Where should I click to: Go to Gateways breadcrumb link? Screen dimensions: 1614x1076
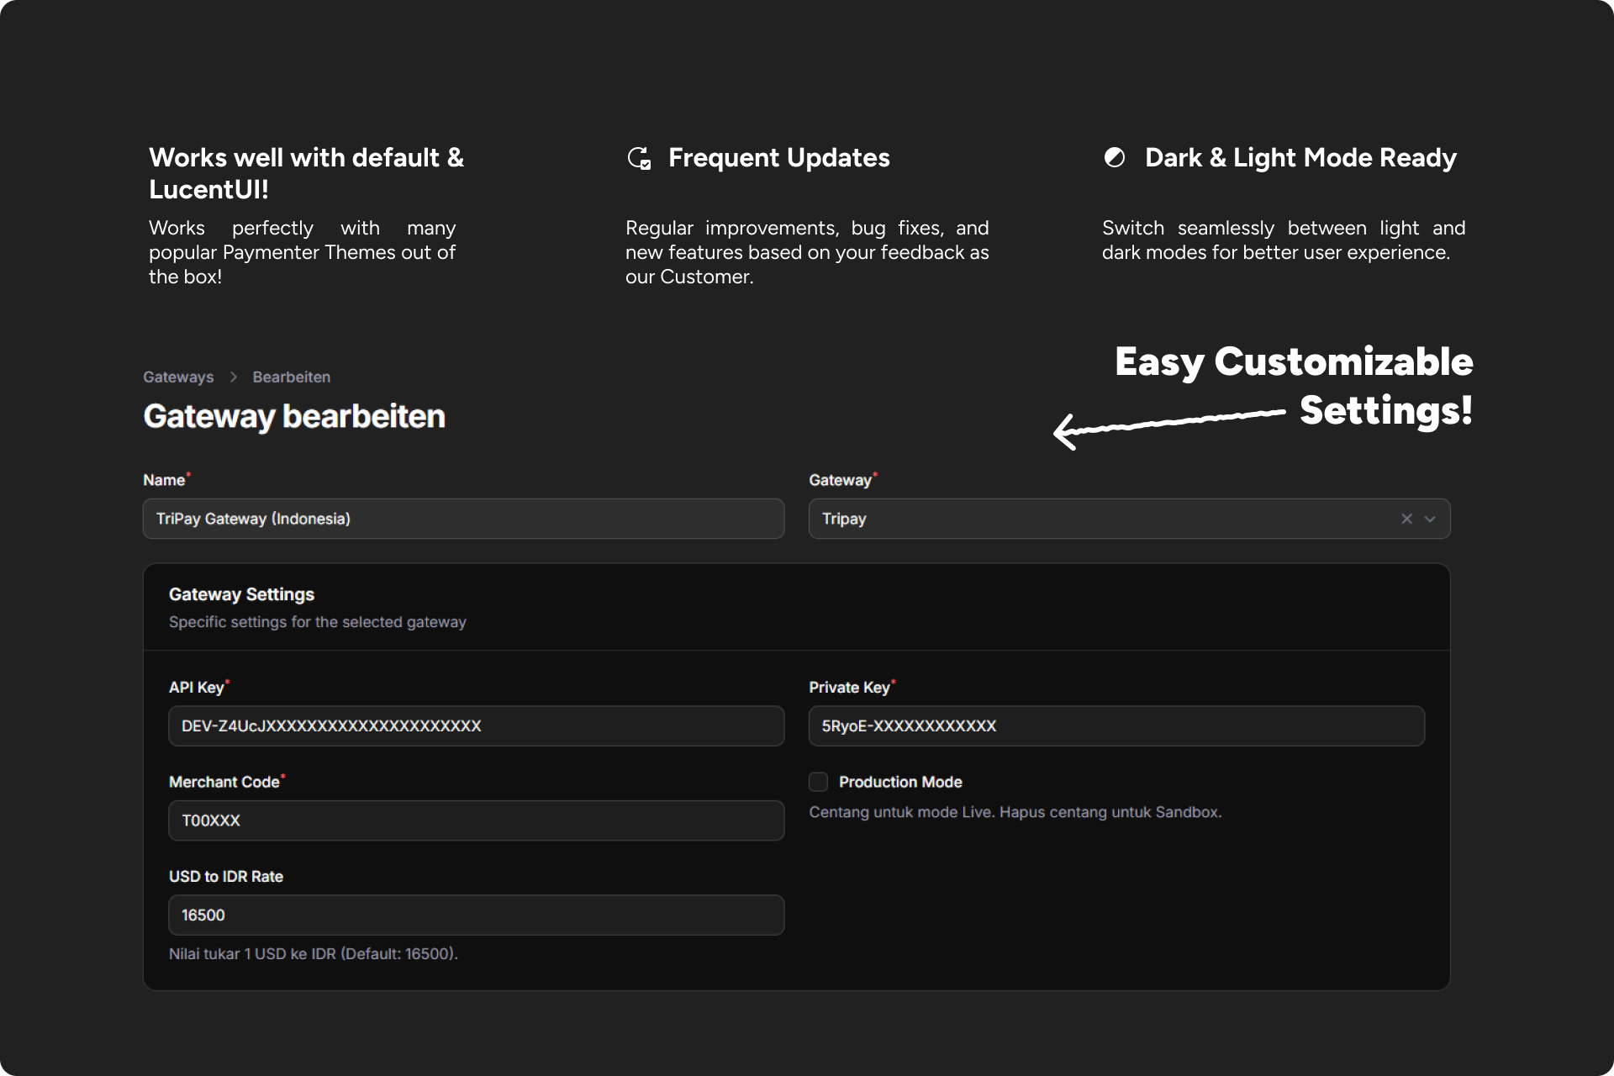(178, 377)
